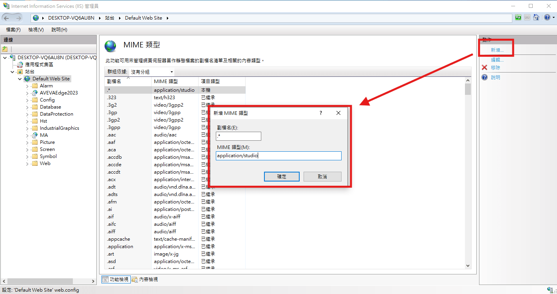557x294 pixels.
Task: Click the Database folder icon
Action: tap(34, 107)
